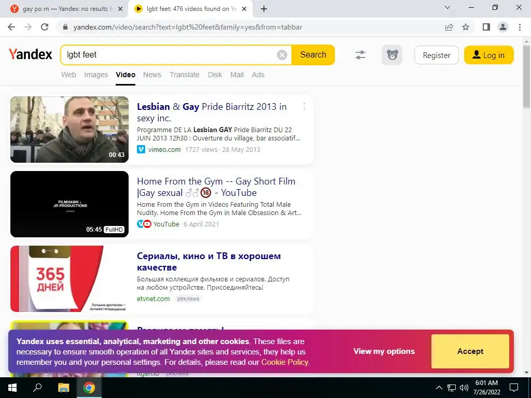Open the Mail tab
The image size is (531, 398).
tap(237, 75)
